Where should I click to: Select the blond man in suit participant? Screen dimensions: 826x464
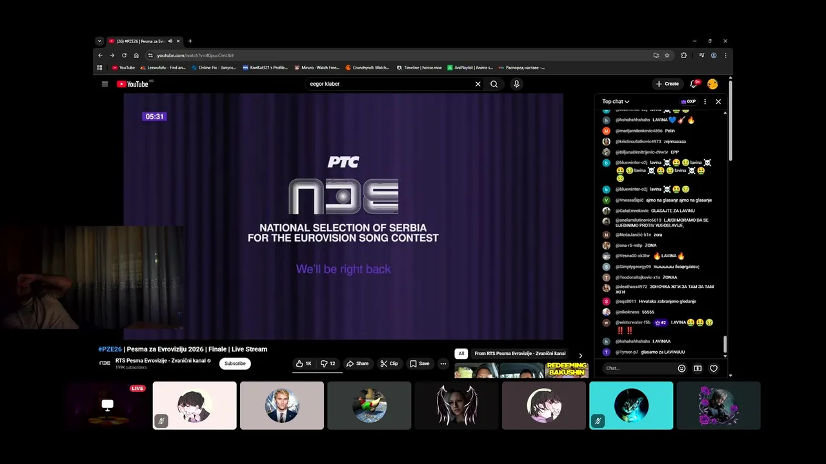click(282, 405)
